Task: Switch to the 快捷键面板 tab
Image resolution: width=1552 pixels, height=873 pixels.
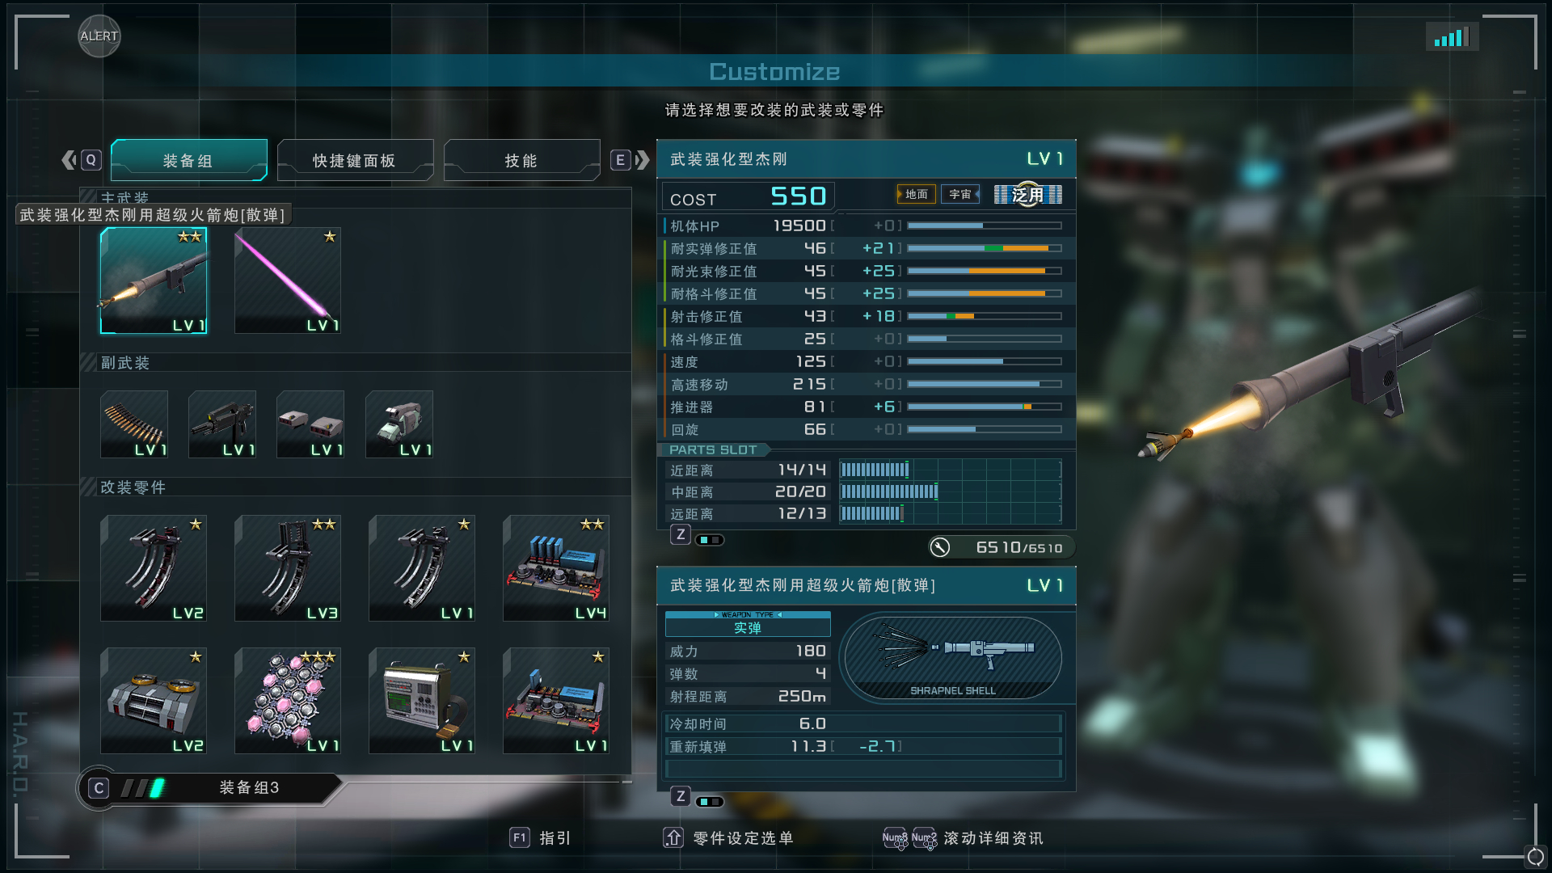Action: click(x=355, y=160)
